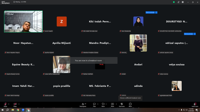Expand the chat options arrow beside Chat
This screenshot has width=200, height=112.
click(x=98, y=104)
